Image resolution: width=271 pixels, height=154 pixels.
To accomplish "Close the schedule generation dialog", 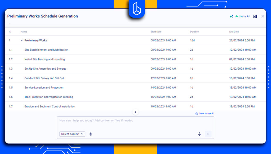I will tap(263, 16).
